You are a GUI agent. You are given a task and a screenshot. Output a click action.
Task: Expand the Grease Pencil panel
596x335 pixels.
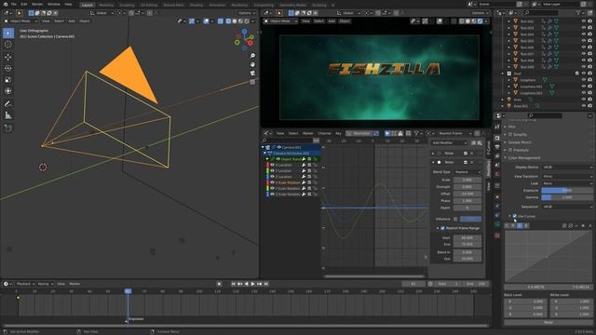[520, 142]
